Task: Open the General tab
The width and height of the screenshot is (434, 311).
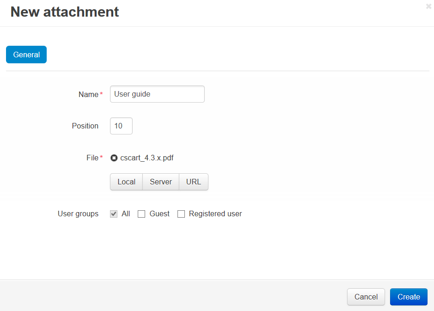Action: pos(26,55)
